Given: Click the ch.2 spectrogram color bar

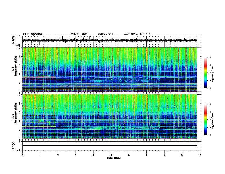Looking at the screenshot, I should (x=206, y=120).
